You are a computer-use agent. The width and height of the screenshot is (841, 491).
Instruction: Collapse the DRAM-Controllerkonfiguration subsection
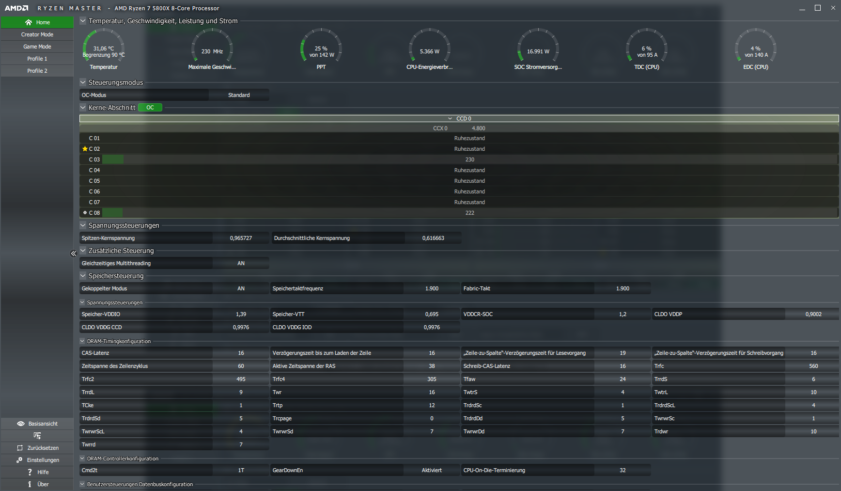click(82, 459)
